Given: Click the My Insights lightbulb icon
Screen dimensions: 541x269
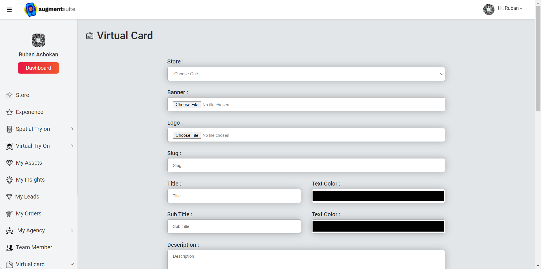Looking at the screenshot, I should [9, 180].
